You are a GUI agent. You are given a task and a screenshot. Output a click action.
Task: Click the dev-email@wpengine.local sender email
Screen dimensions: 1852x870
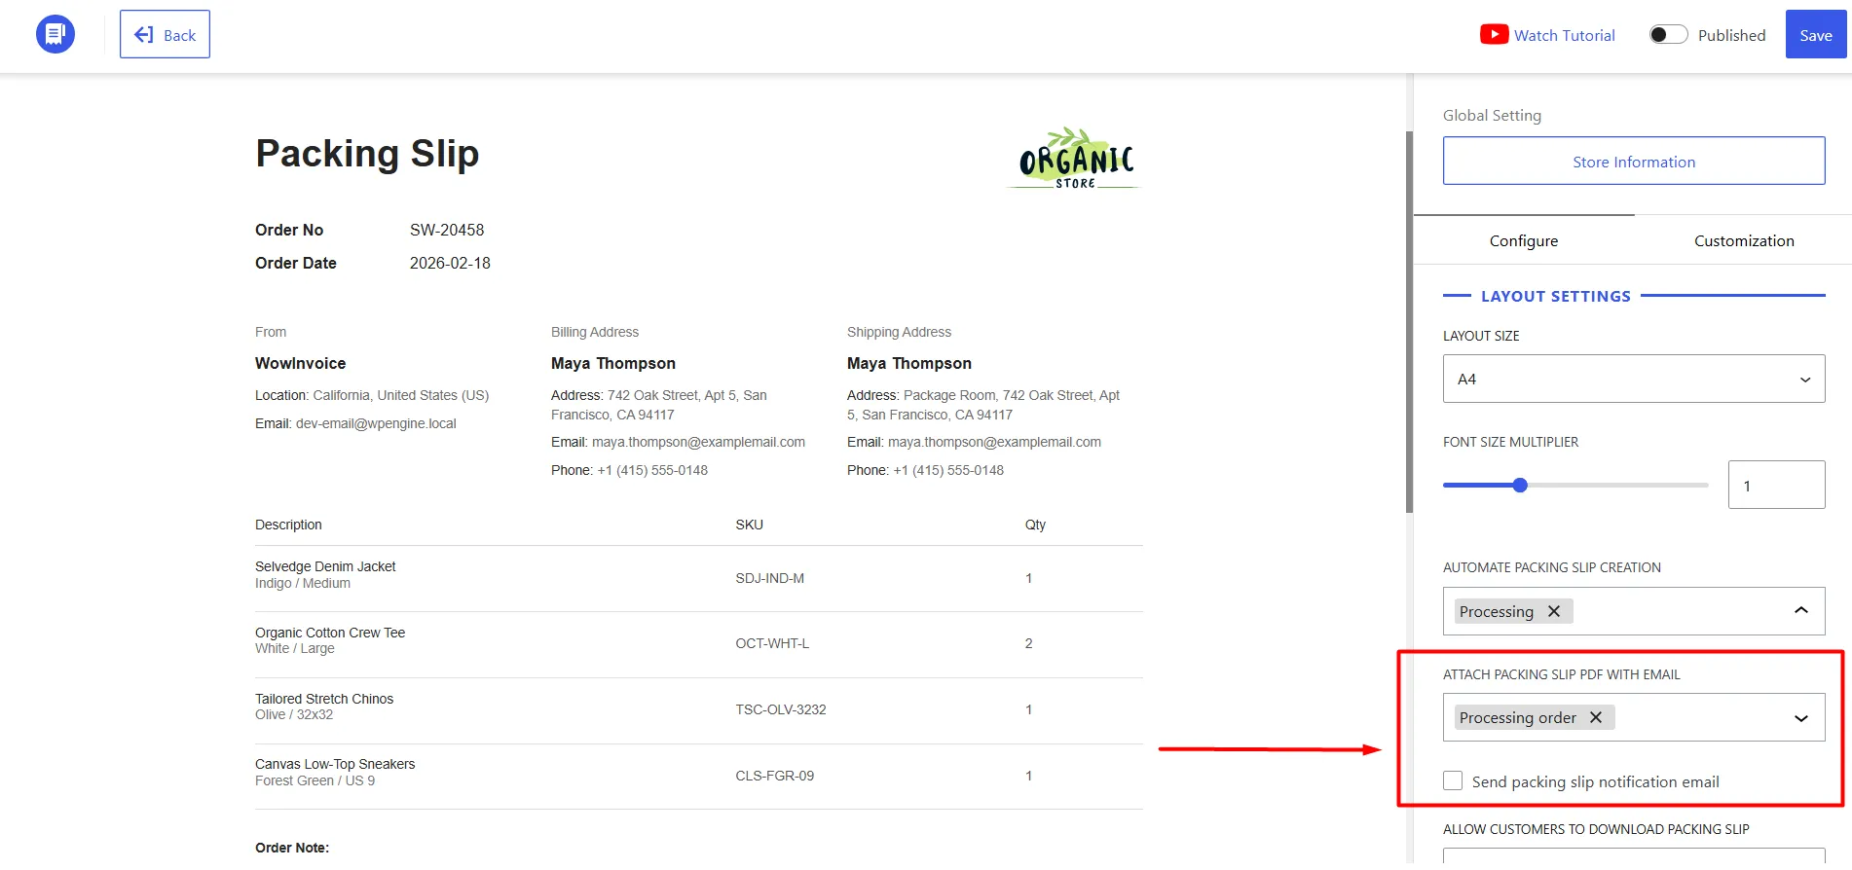coord(376,423)
